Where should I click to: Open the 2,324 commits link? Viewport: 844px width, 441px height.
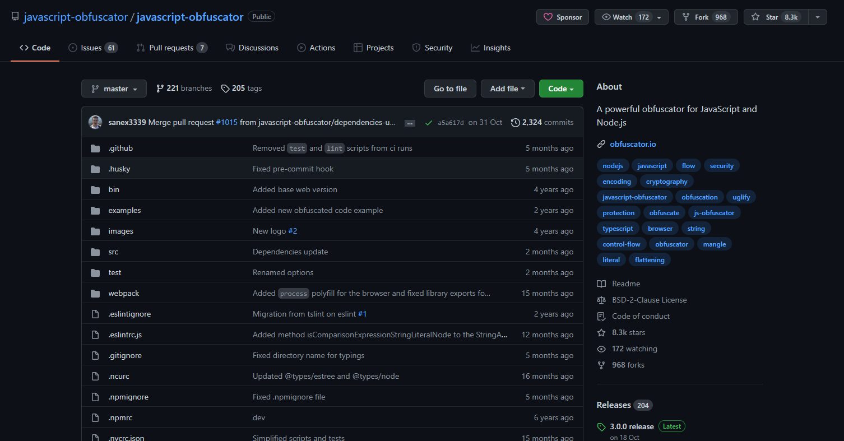[x=542, y=122]
